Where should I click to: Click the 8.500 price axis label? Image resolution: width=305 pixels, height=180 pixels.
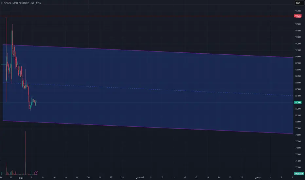[x=298, y=89]
